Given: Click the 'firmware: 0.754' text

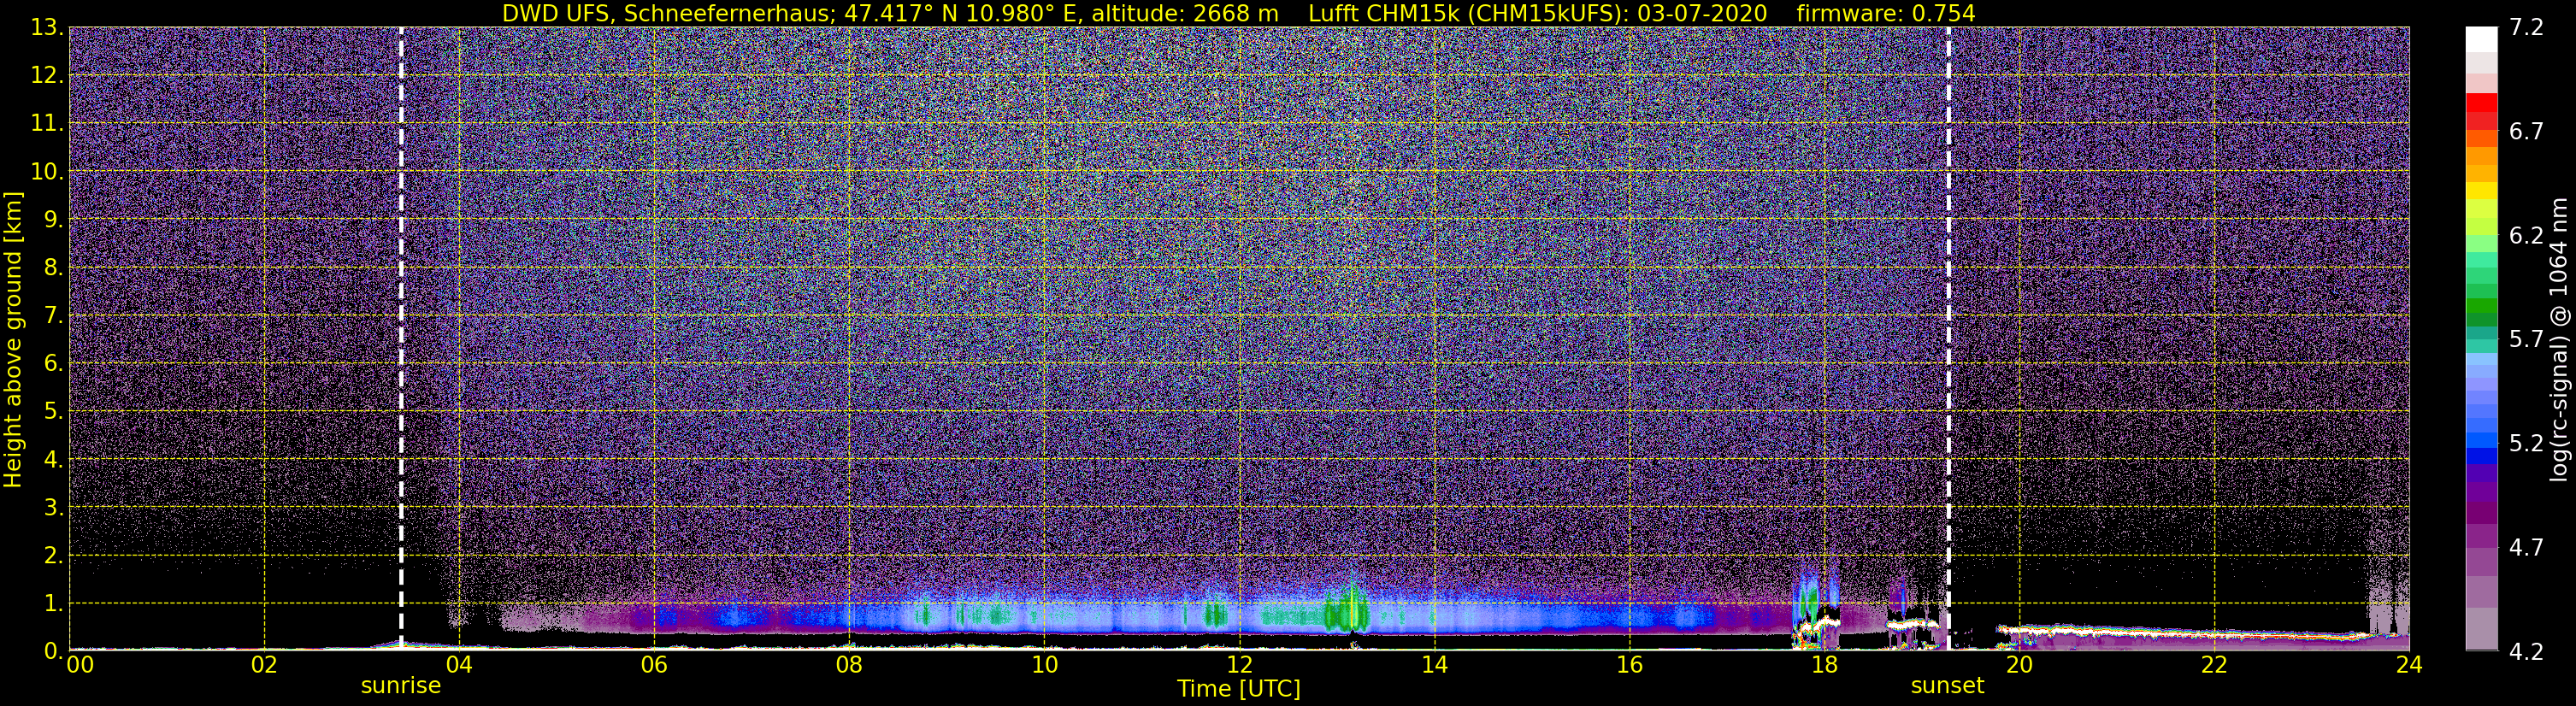Looking at the screenshot, I should (1885, 13).
